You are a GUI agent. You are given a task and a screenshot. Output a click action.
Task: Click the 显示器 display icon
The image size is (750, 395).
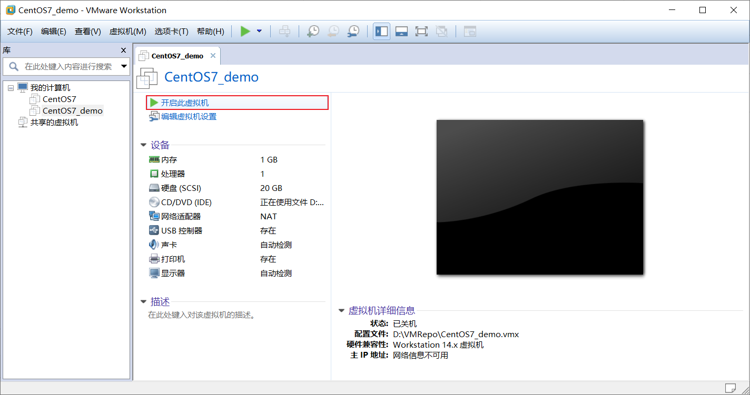[x=154, y=273]
